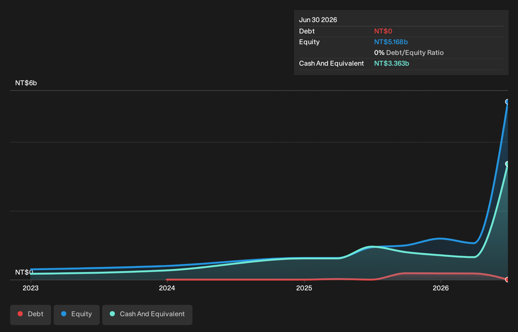Click the 2024 x-axis label

(x=167, y=288)
